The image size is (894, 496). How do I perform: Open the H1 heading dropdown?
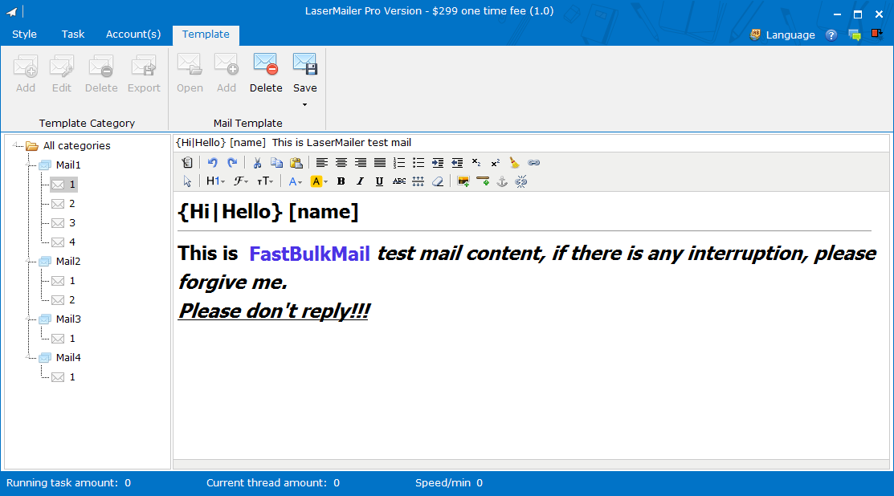[x=215, y=181]
